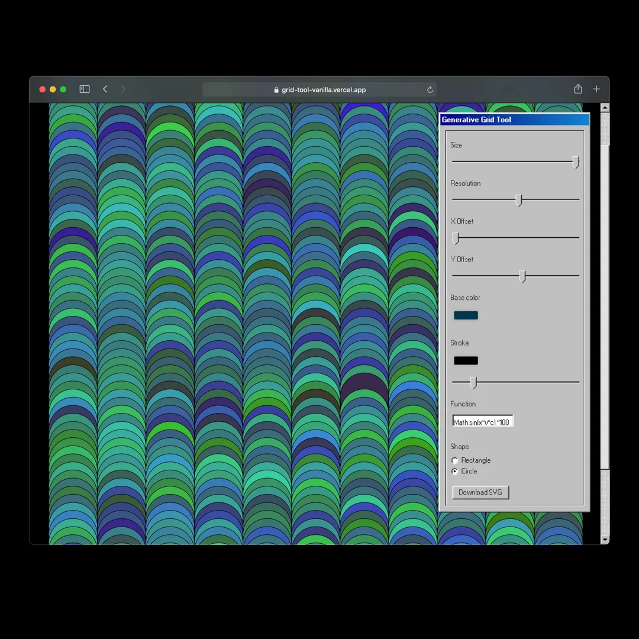Open a new tab with the plus icon
Image resolution: width=639 pixels, height=639 pixels.
[596, 89]
